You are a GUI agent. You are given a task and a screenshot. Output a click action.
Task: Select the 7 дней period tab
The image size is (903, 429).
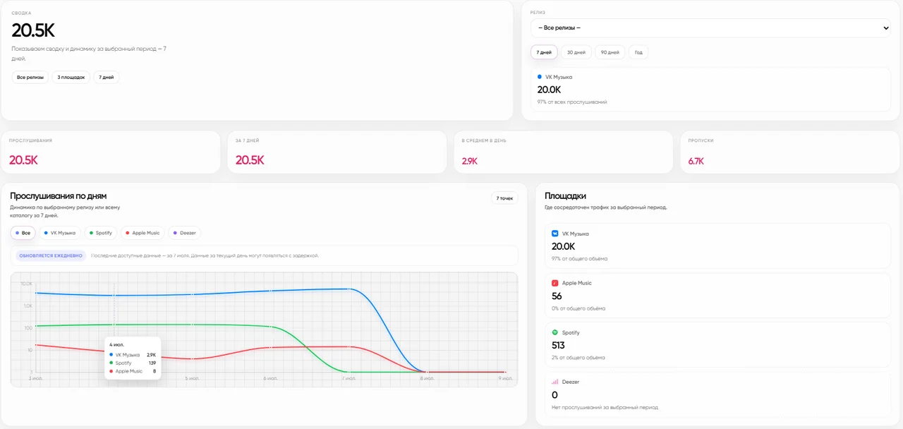[x=544, y=52]
